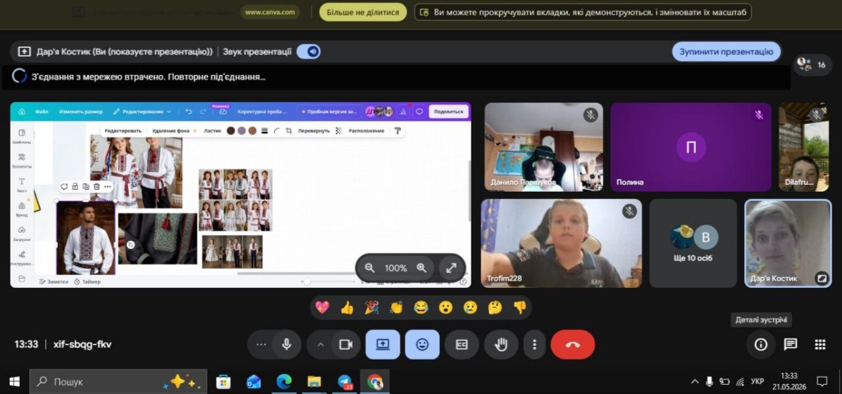
Task: Open the emoji reactions button
Action: pos(422,345)
